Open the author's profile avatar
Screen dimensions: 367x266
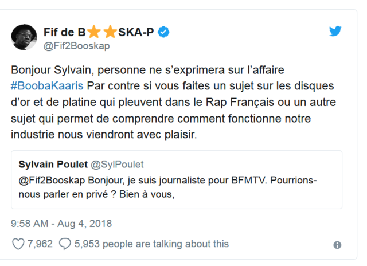24,37
